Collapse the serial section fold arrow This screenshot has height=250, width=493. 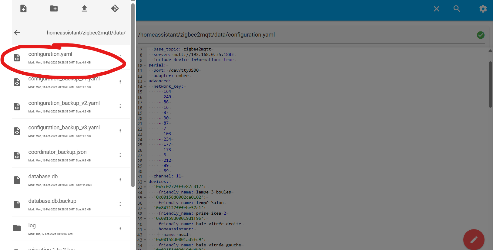[x=145, y=65]
